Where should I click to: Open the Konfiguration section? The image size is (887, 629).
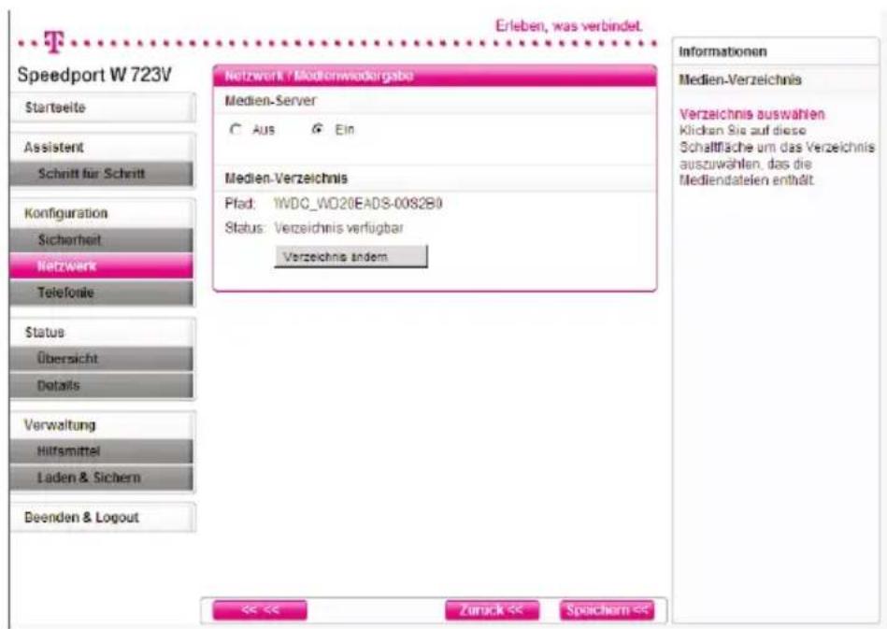point(103,213)
